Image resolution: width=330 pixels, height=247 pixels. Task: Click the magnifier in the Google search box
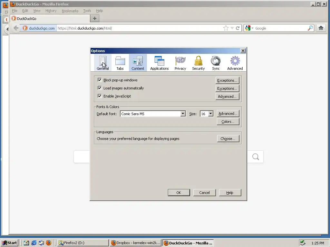(310, 28)
